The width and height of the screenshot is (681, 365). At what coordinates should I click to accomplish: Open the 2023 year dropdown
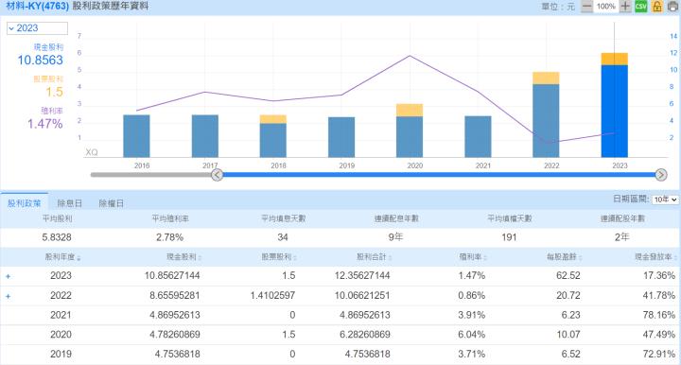37,28
